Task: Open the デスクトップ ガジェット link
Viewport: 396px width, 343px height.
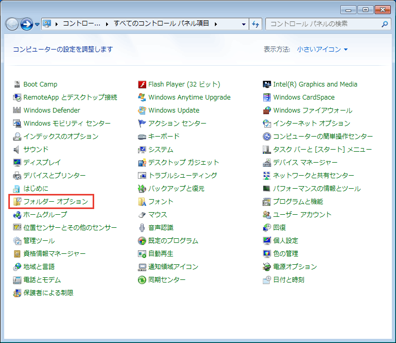Action: click(x=184, y=163)
